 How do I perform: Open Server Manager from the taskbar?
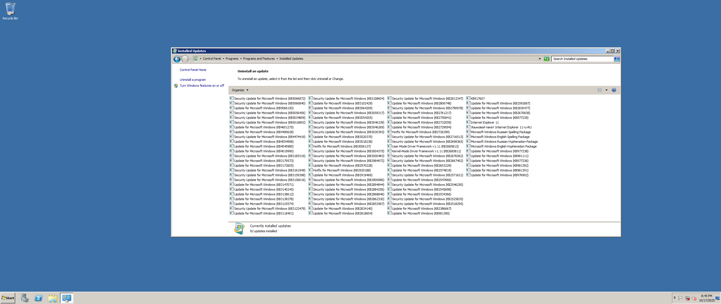[x=25, y=298]
